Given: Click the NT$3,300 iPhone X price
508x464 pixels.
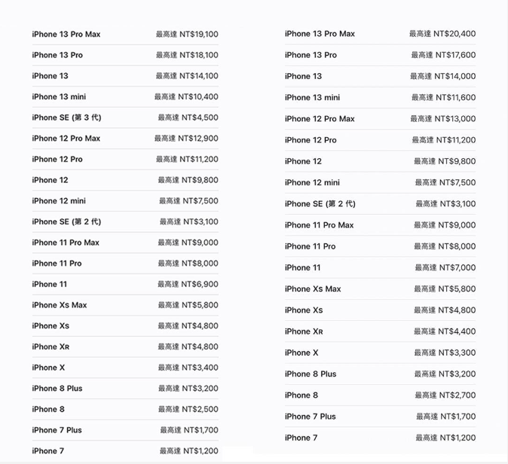Looking at the screenshot, I should (445, 353).
